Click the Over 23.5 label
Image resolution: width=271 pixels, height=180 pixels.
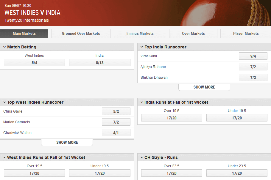[172, 166]
